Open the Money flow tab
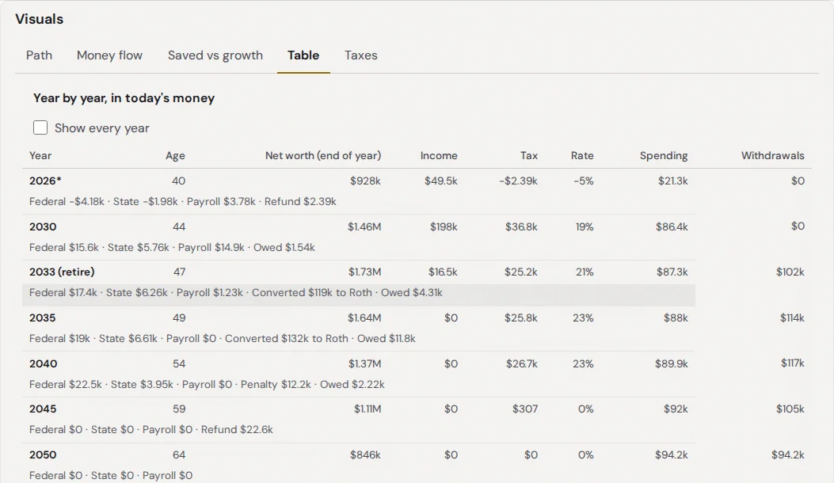The height and width of the screenshot is (483, 834). pos(109,55)
